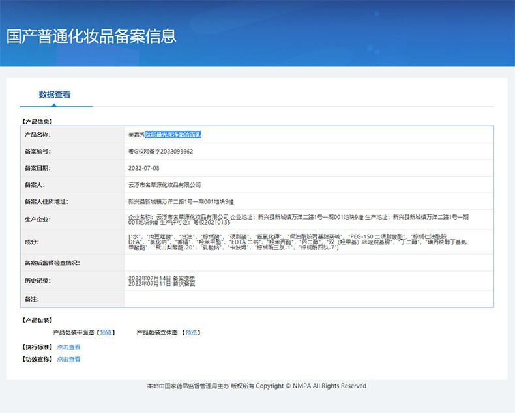Click the 生产企业 label cell

coord(72,220)
